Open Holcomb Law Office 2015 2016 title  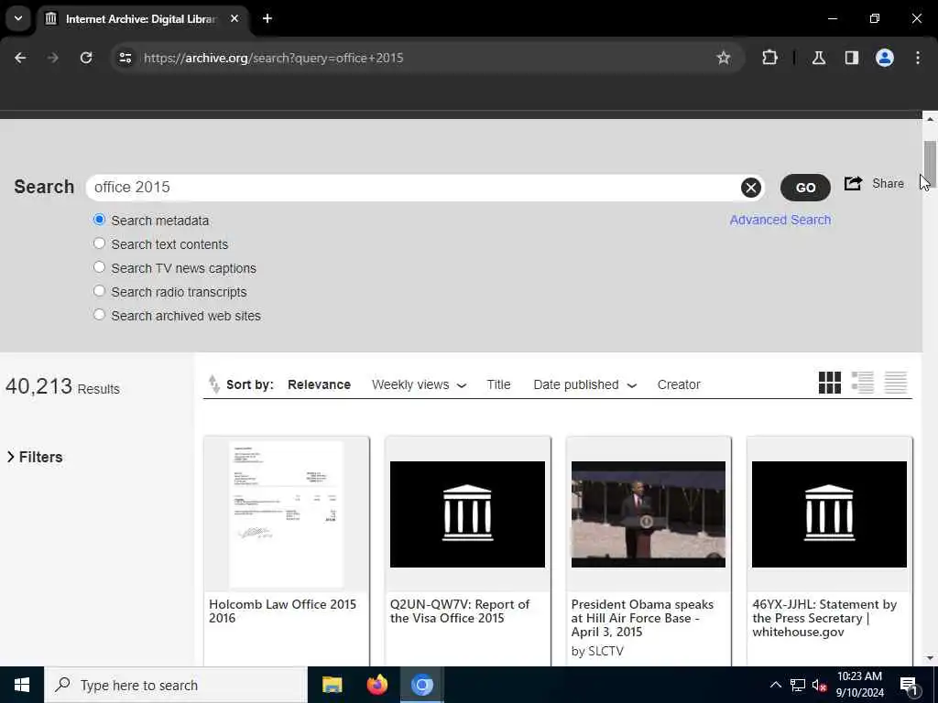(x=282, y=611)
